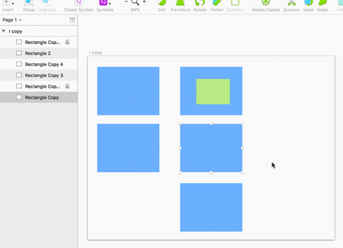Click the zoom in plus button
Screen dimensions: 343x248
144,2
